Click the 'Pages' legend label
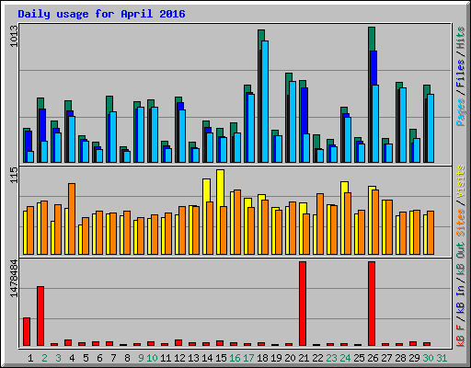Viewport: 471px width, 368px height. [x=460, y=112]
